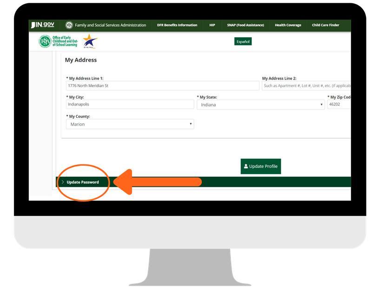Click the My Address Line 1 field

(x=162, y=86)
